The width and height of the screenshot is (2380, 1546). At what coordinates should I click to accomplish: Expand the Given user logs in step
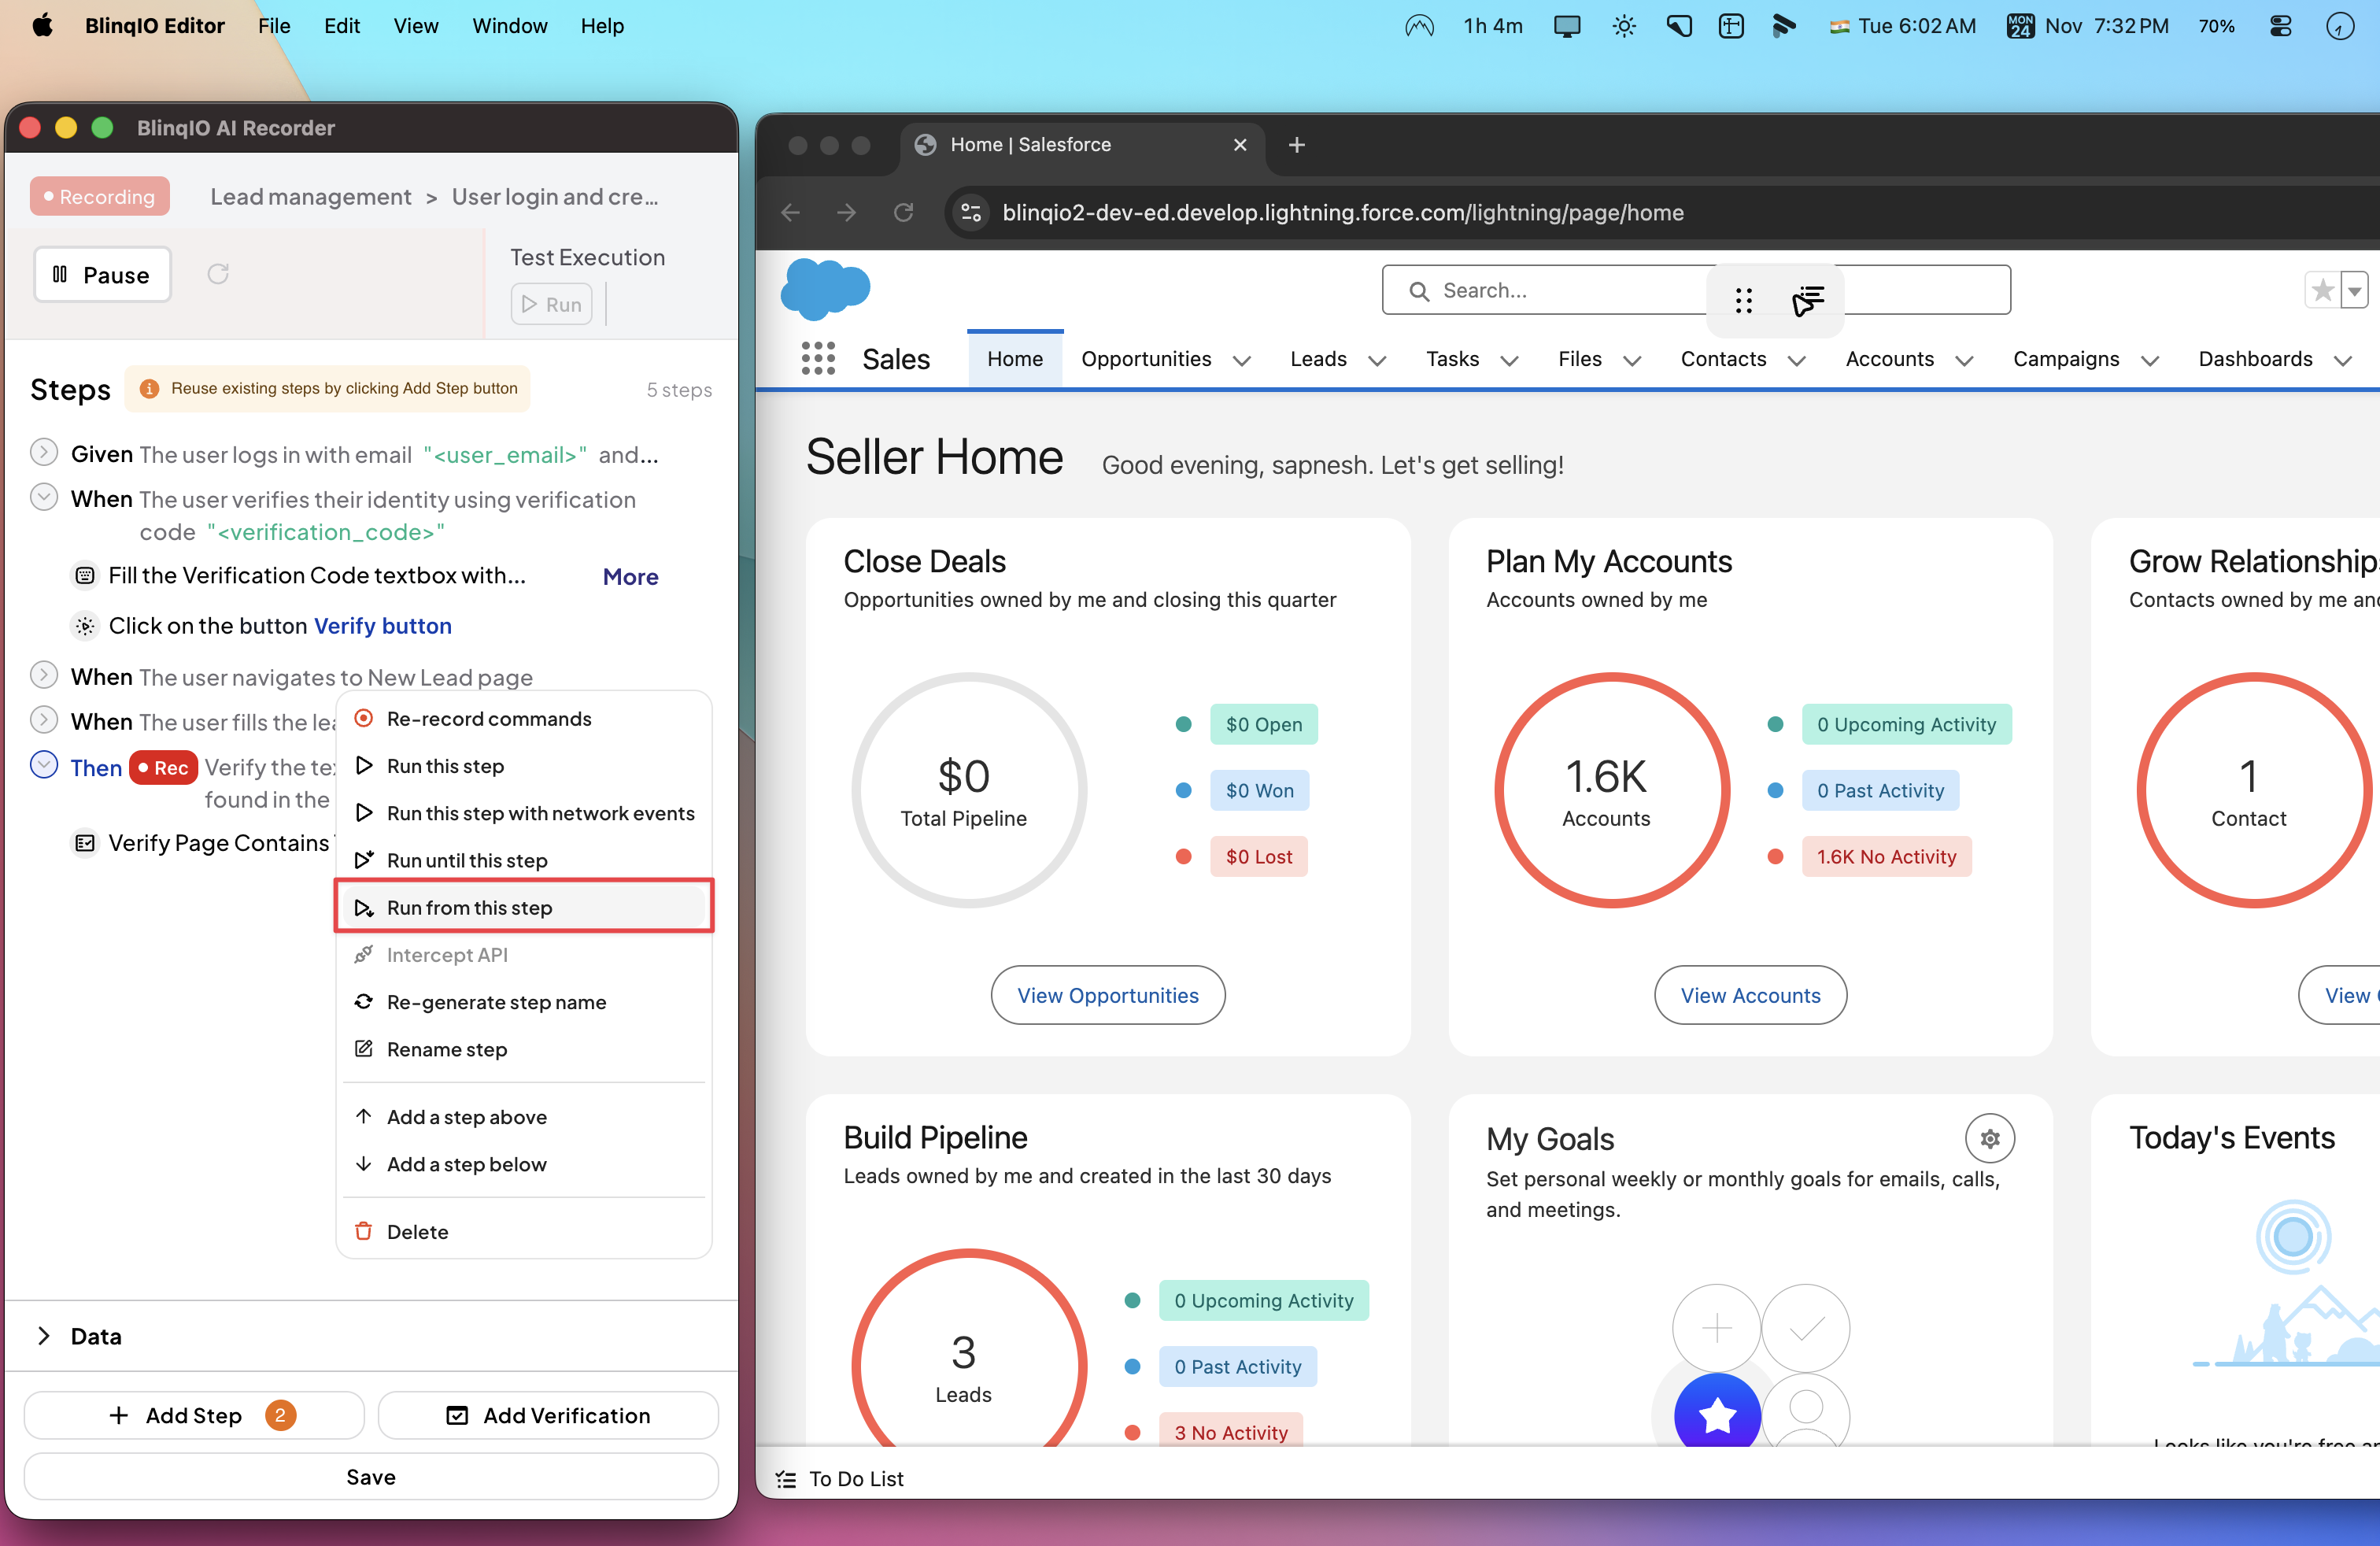click(44, 453)
